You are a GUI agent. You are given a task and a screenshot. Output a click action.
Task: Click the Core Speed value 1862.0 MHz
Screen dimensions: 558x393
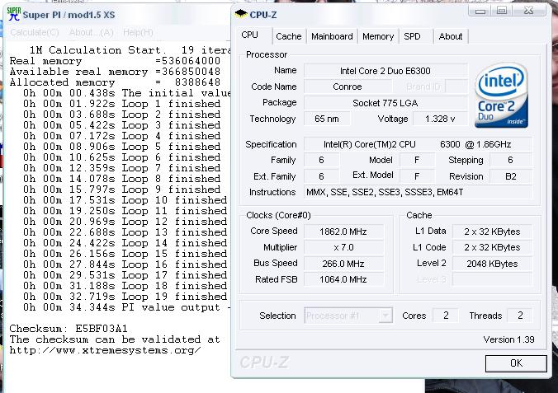pyautogui.click(x=343, y=232)
